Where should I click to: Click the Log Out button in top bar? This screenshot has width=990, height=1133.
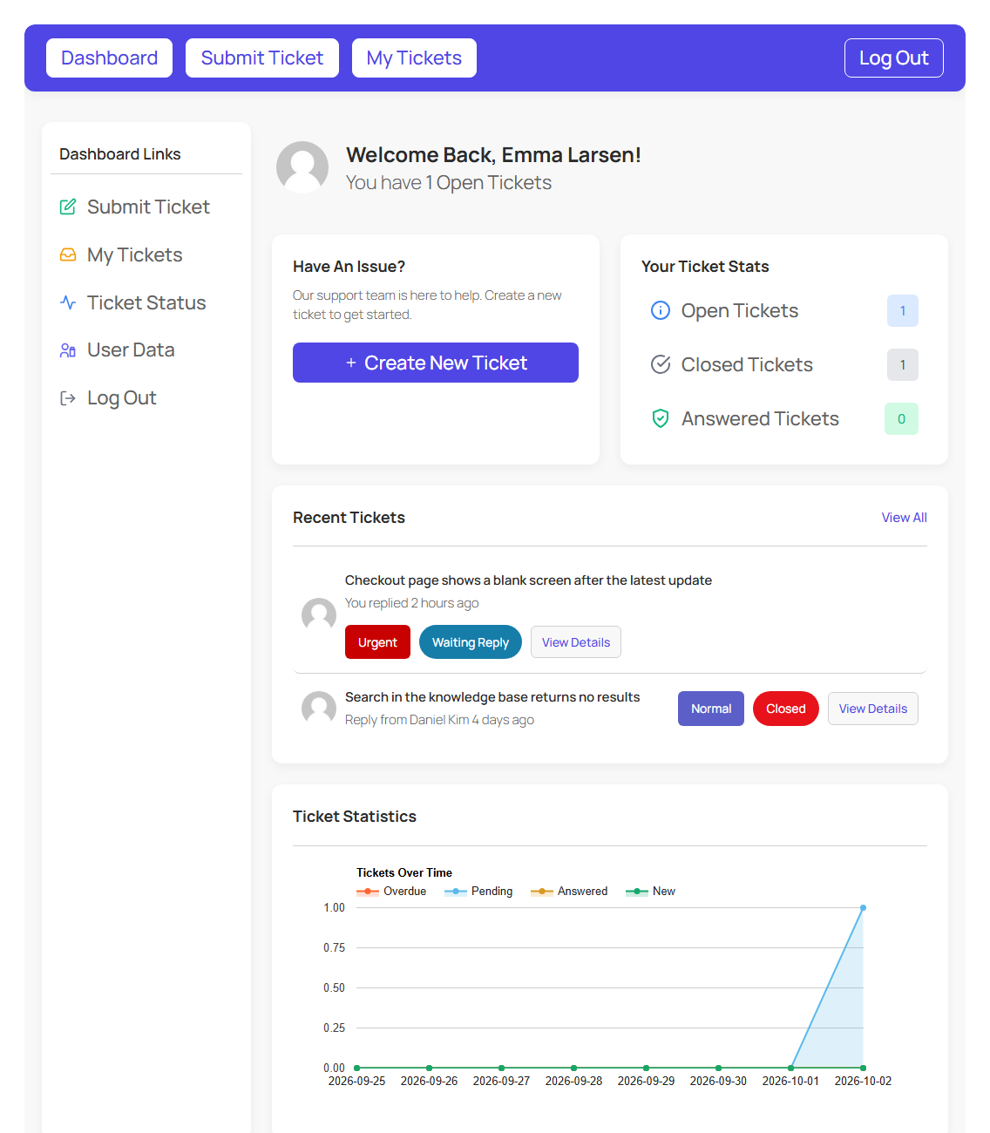[x=894, y=58]
